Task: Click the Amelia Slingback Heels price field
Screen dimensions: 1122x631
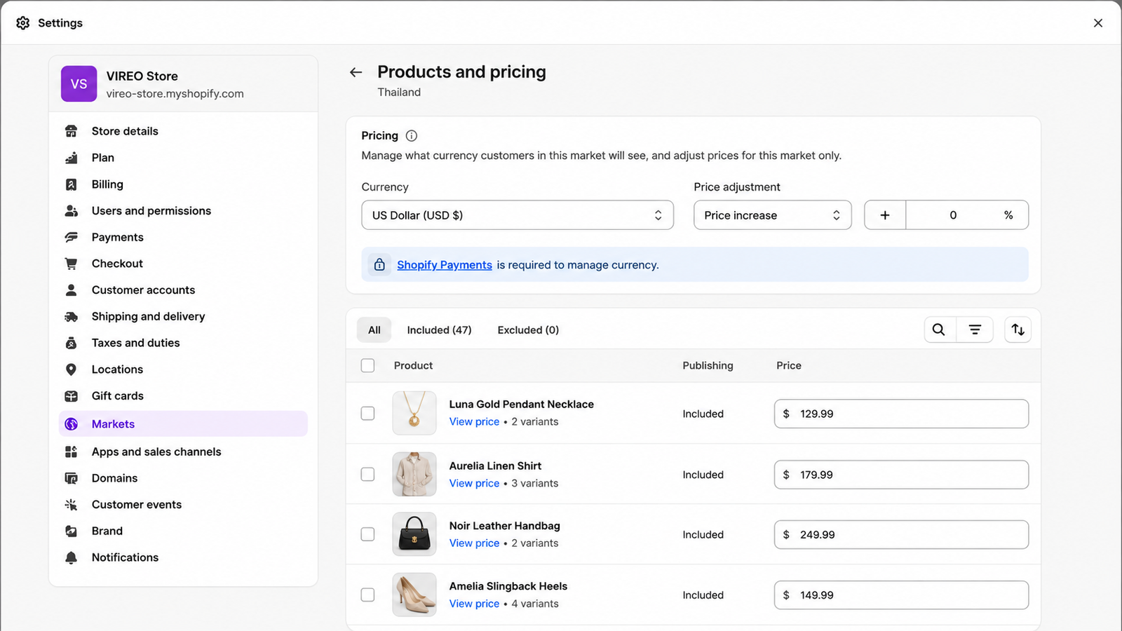Action: click(x=902, y=595)
